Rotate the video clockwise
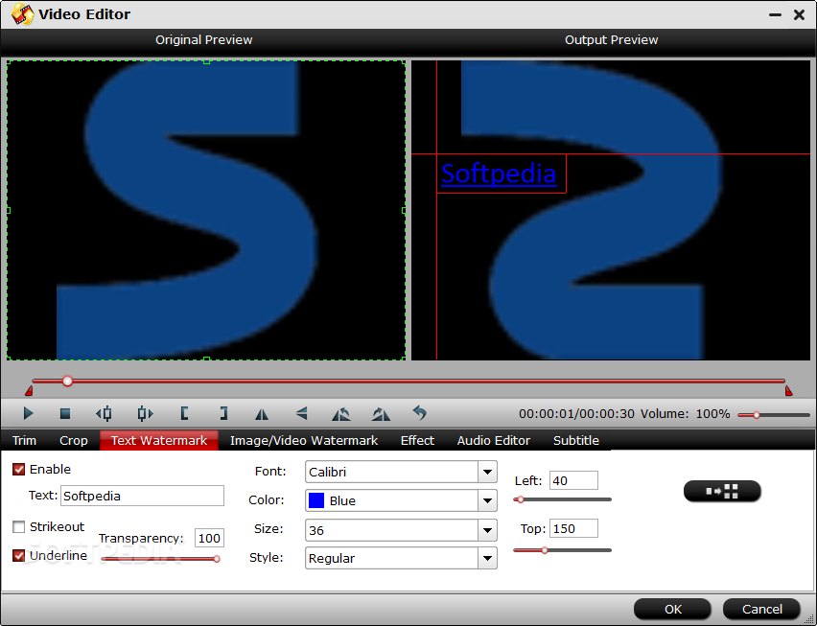Screen dimensions: 817x626 point(381,414)
